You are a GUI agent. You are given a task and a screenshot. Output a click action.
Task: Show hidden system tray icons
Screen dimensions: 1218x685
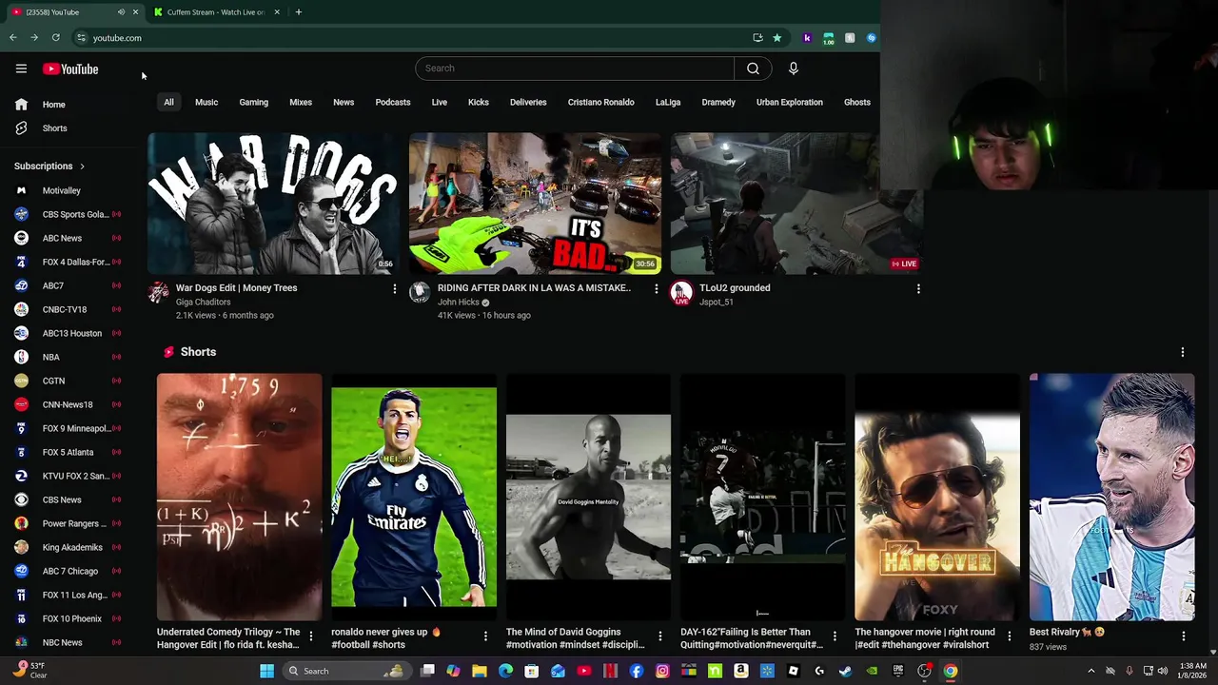click(1090, 671)
